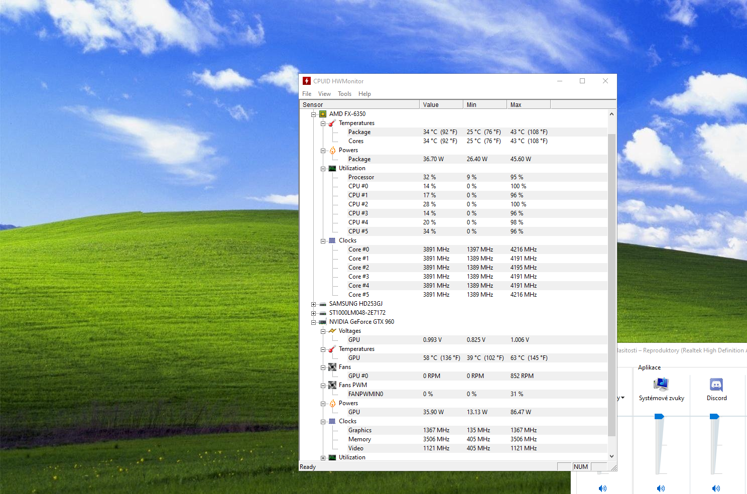Open the View menu
This screenshot has height=494, width=747.
[324, 94]
